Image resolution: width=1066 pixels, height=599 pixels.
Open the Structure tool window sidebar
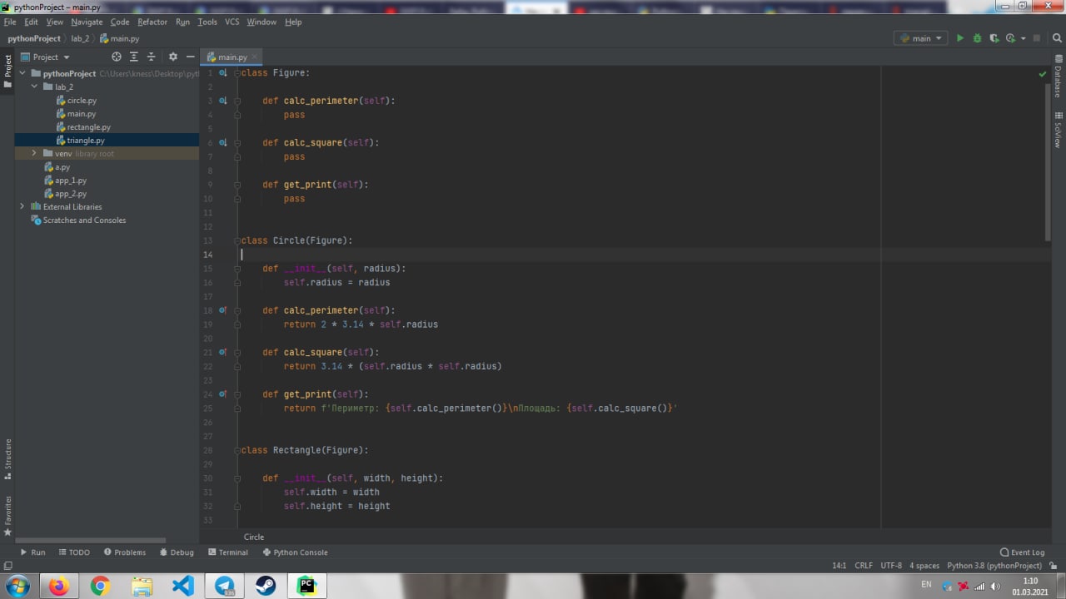[x=7, y=458]
